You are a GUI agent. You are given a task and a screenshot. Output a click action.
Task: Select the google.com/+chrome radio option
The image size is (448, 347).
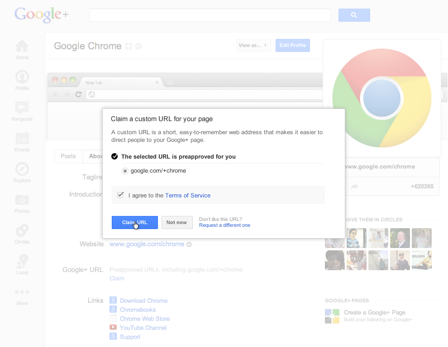click(x=125, y=171)
